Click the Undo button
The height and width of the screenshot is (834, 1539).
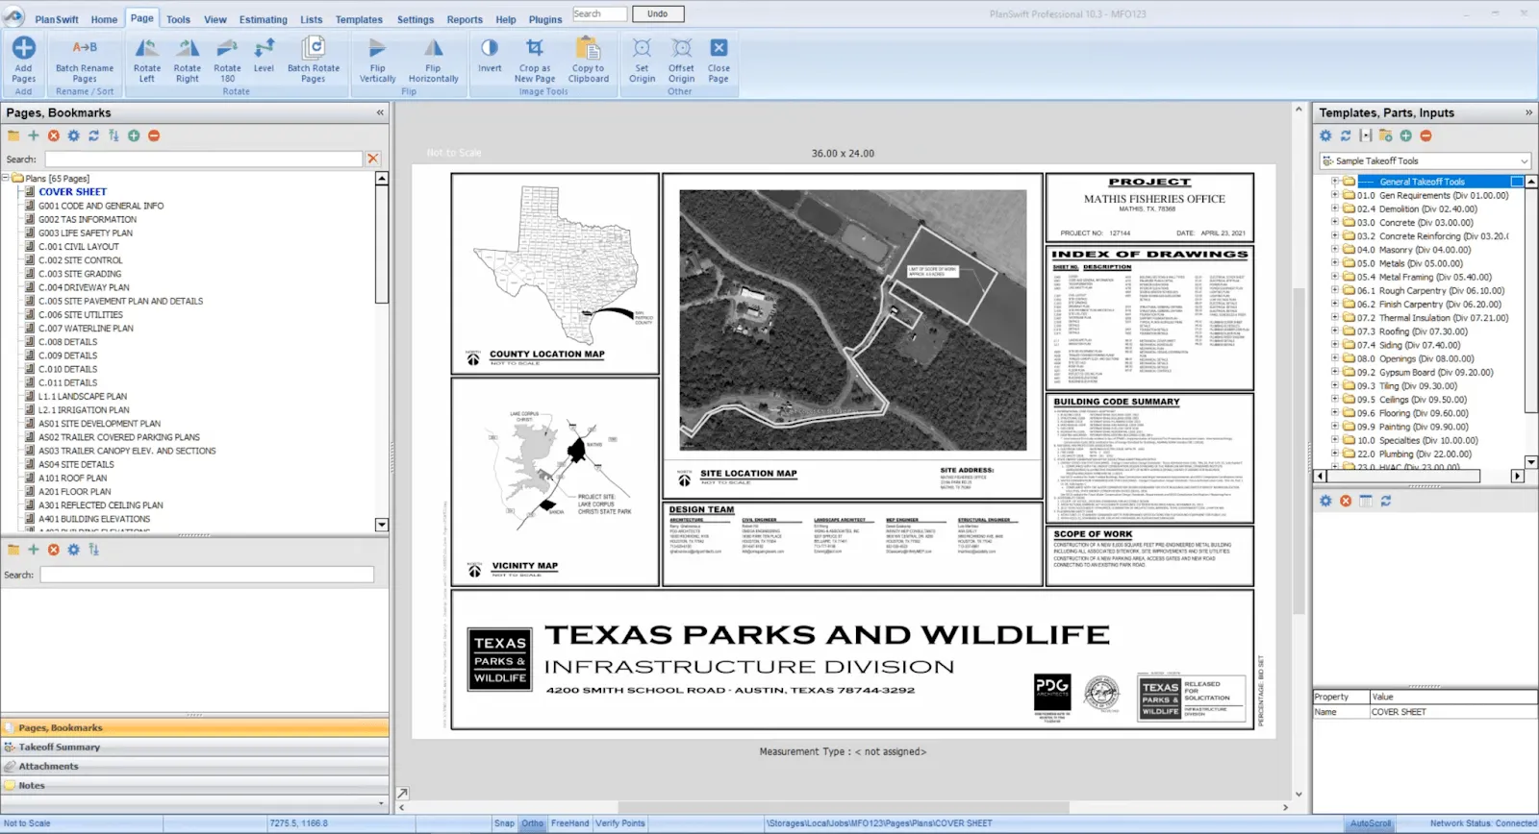click(x=657, y=13)
